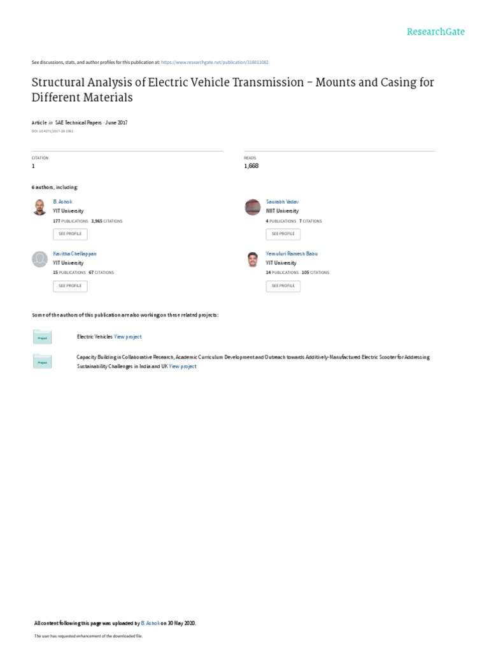Image resolution: width=489 pixels, height=652 pixels.
Task: Click Kavitha Chellappan's placeholder avatar
Action: click(x=39, y=259)
